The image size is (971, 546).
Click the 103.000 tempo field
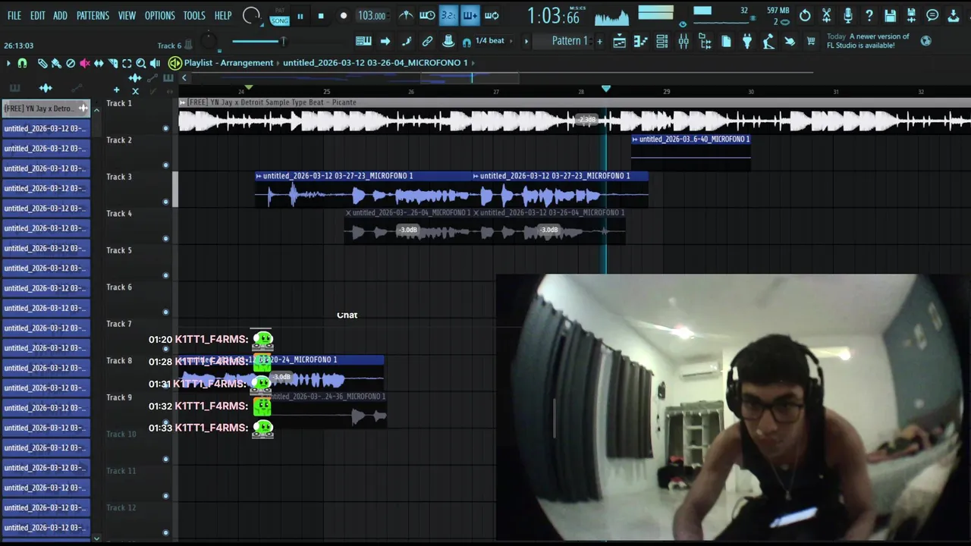[372, 16]
